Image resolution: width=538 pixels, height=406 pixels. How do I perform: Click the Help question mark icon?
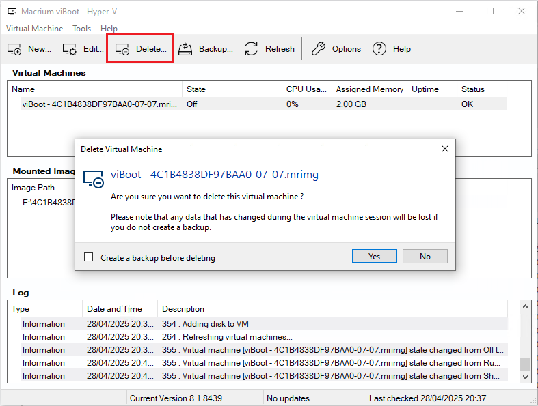click(x=379, y=49)
